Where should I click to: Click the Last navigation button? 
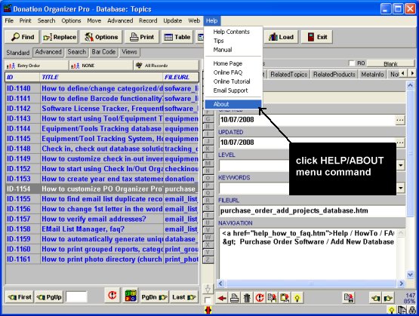[x=183, y=297]
